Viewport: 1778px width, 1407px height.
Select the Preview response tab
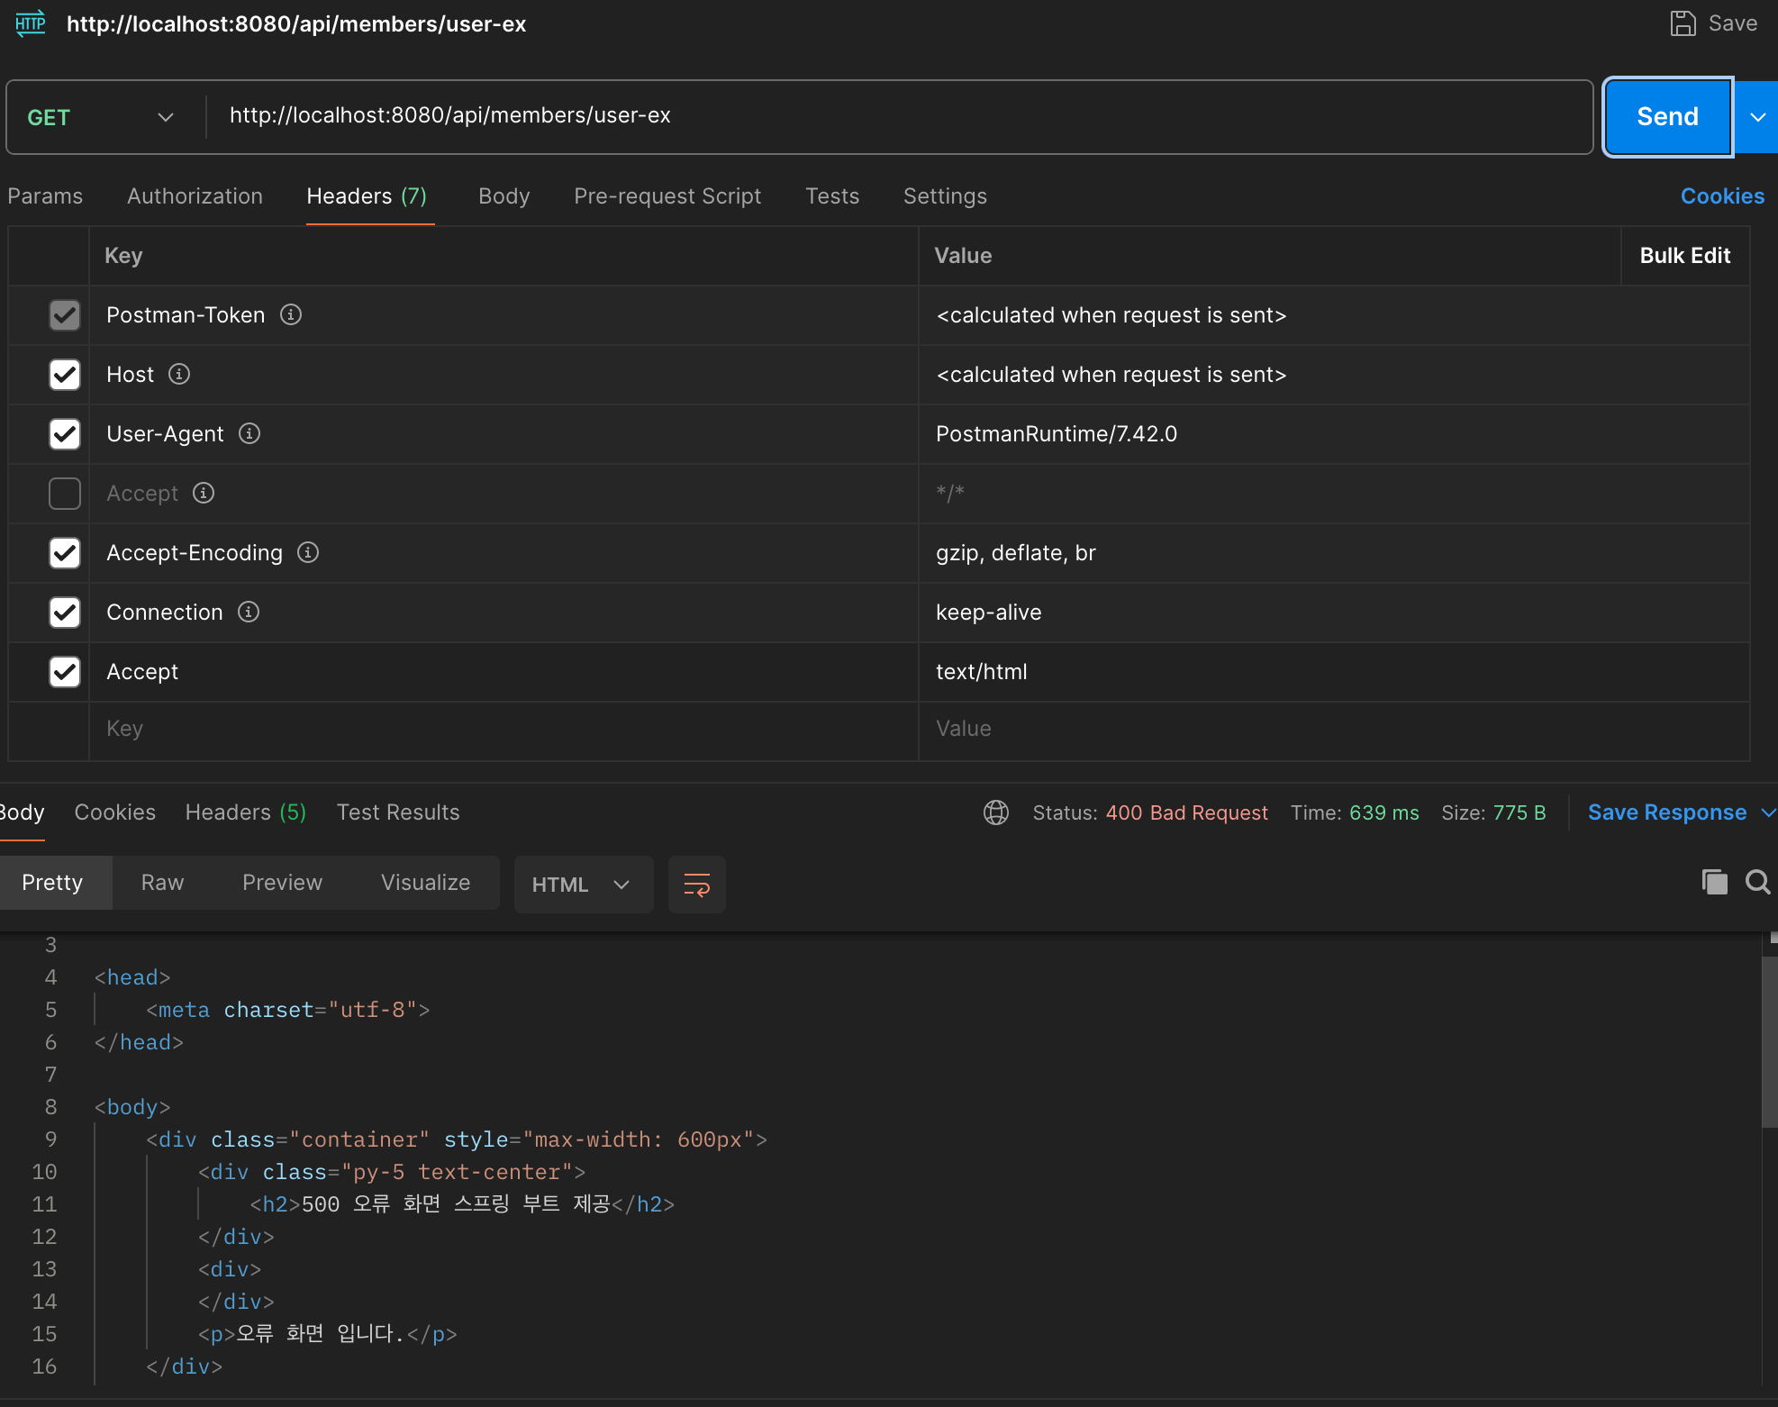pos(282,883)
